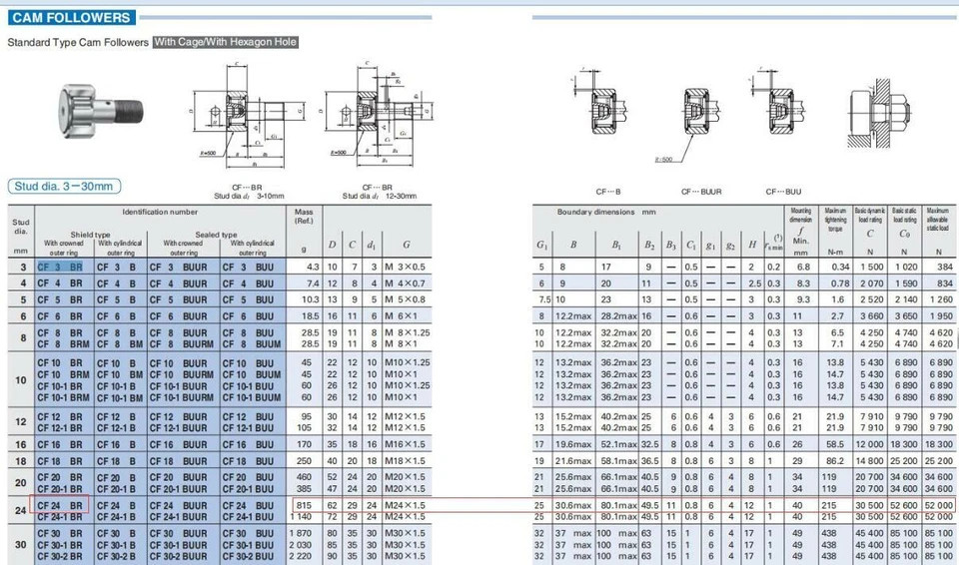Click thread value 'M 4×0.7'
This screenshot has width=959, height=565.
click(405, 283)
